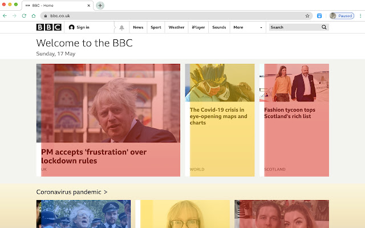Close the BBC - Home tab

89,5
